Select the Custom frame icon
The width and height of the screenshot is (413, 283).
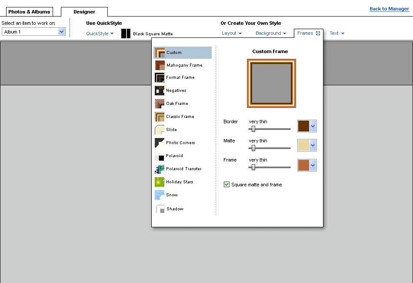[x=160, y=53]
